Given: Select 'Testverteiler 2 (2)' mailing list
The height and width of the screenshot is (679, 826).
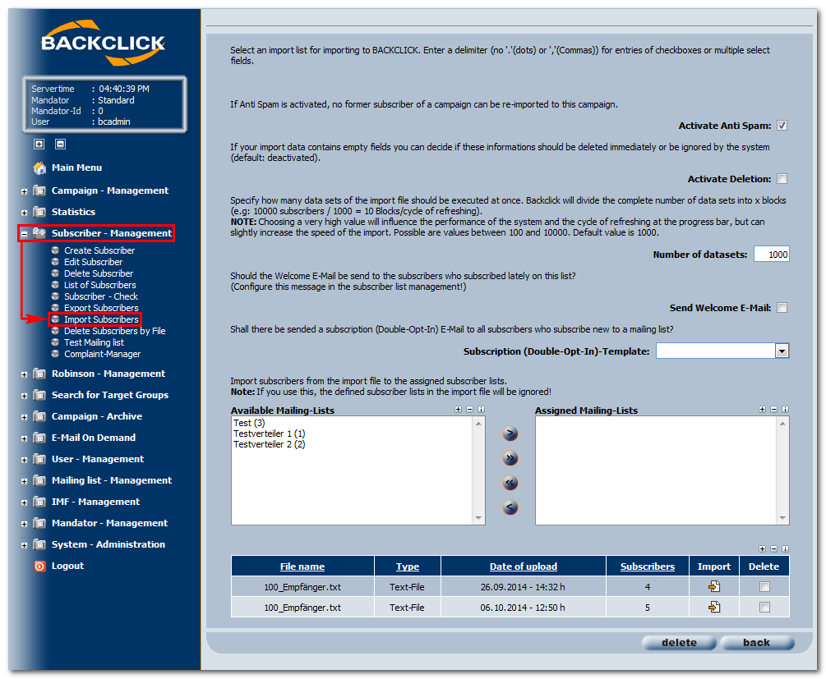Looking at the screenshot, I should click(x=270, y=445).
